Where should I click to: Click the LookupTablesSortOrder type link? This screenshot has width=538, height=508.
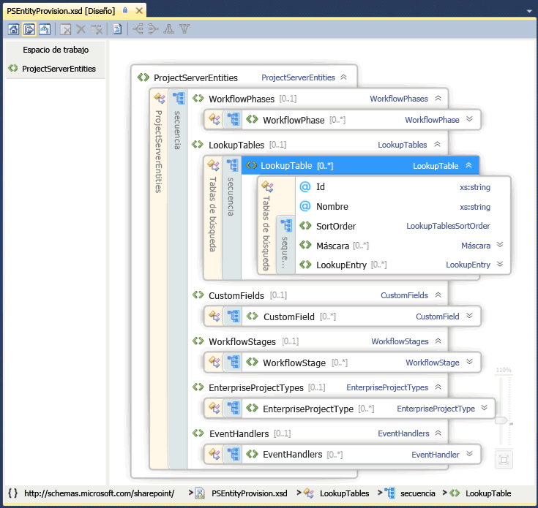point(448,226)
